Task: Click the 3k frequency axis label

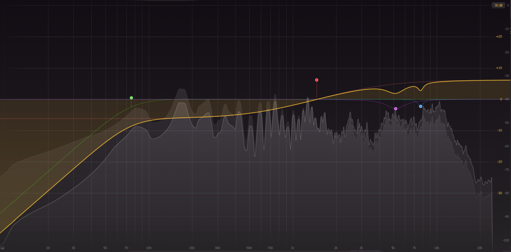Action: coord(361,248)
